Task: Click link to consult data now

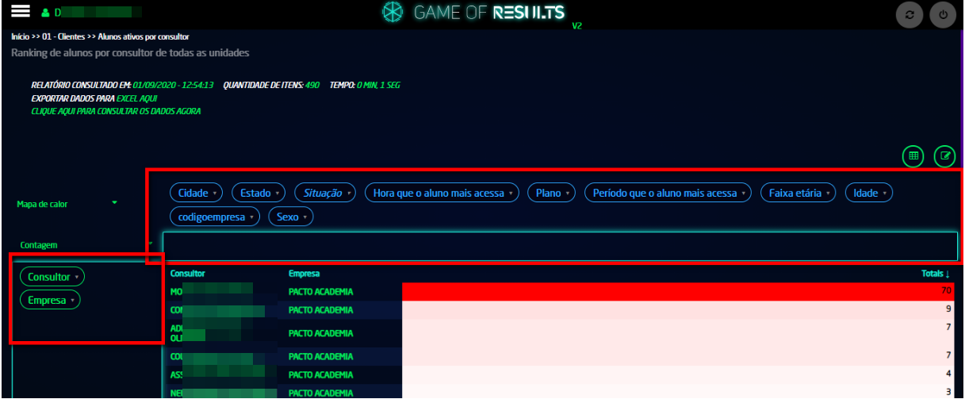Action: (116, 111)
